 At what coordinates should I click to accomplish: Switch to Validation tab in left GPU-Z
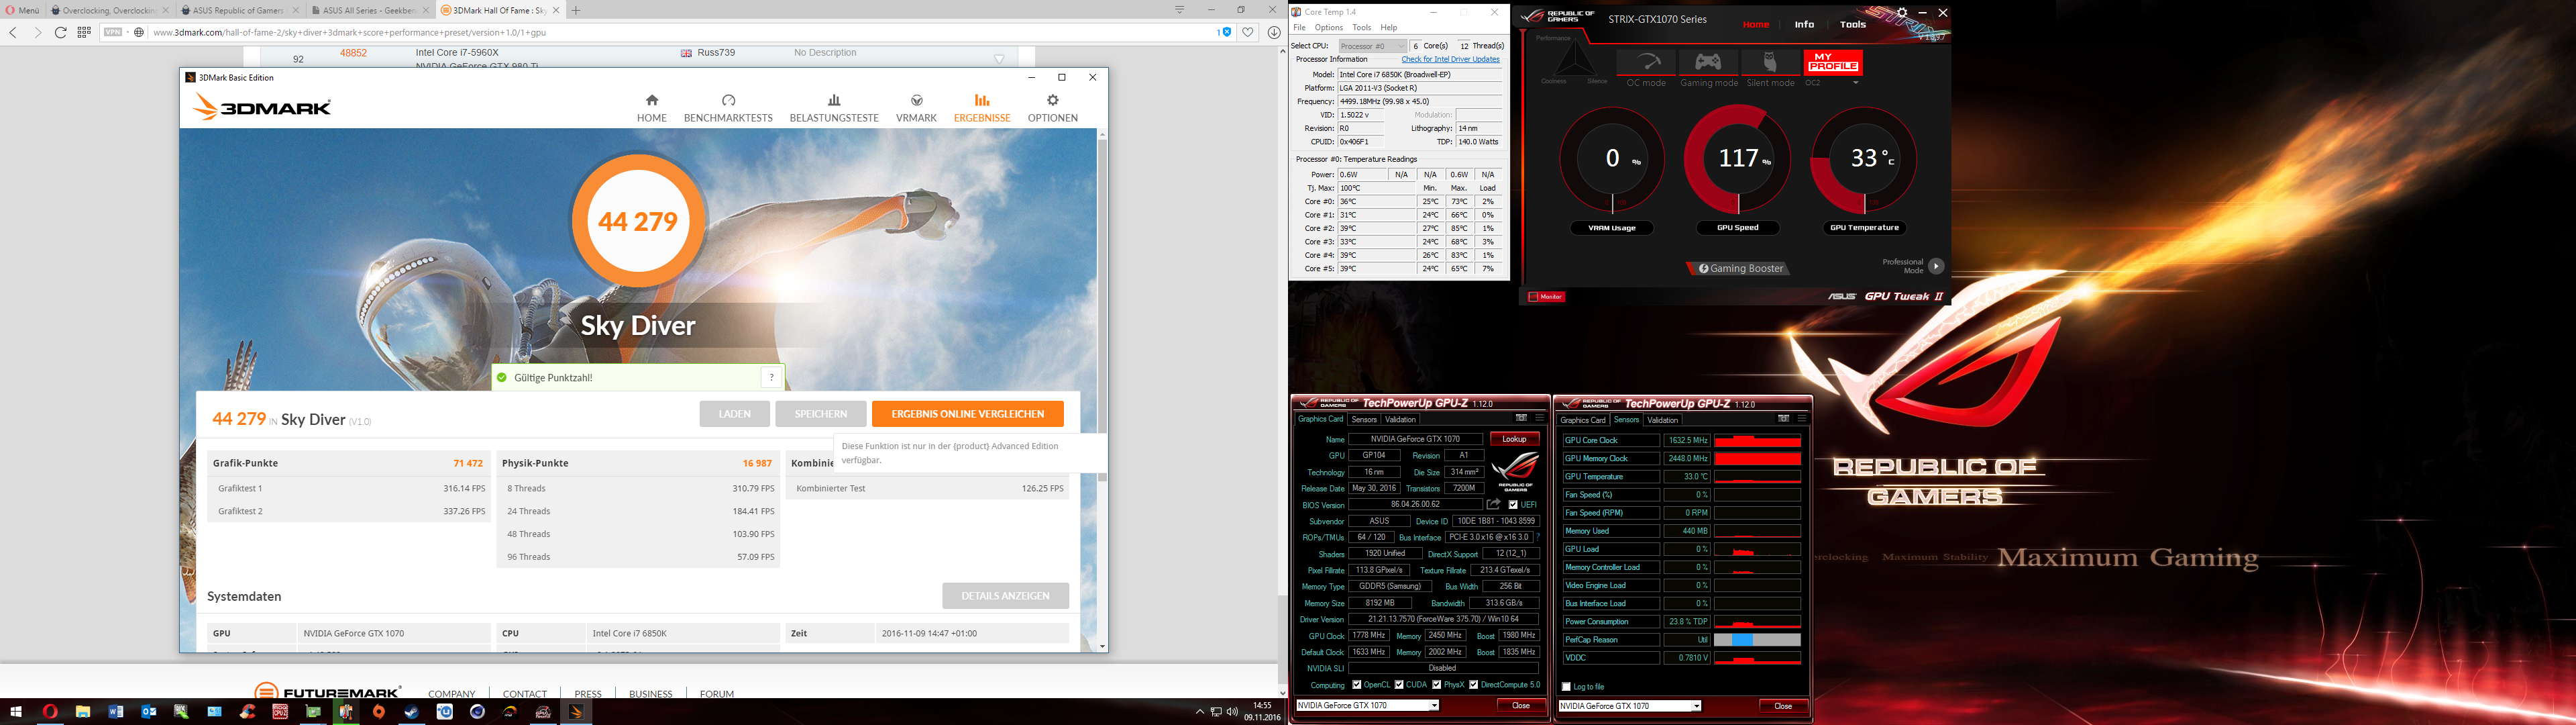pos(1400,420)
